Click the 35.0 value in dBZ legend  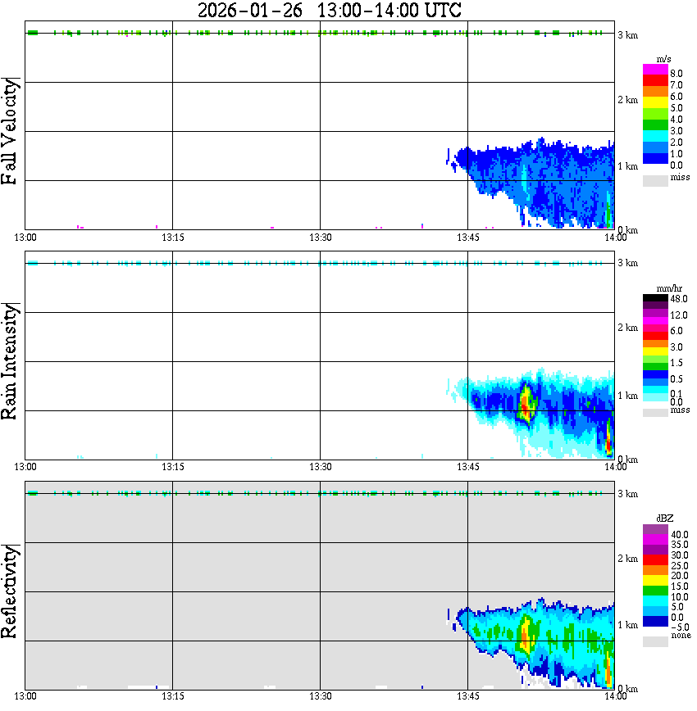pyautogui.click(x=680, y=545)
